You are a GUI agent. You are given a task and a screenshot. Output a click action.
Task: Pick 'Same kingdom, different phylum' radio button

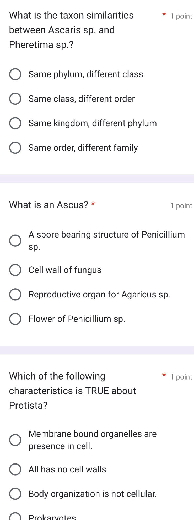click(x=15, y=123)
